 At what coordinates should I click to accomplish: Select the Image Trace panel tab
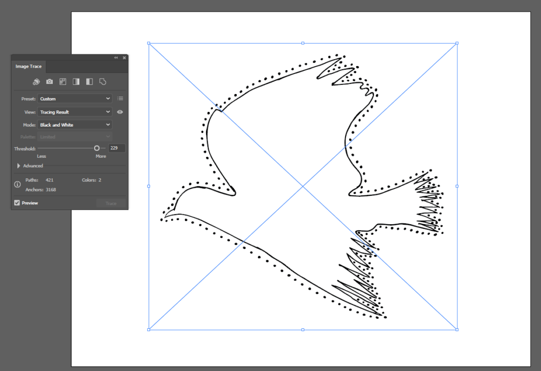(29, 66)
